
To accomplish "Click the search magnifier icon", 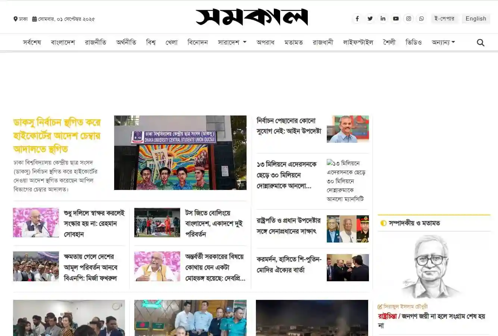I will point(480,43).
